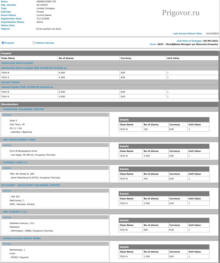Click the Shareholders section header
The width and height of the screenshot is (220, 263).
point(10,104)
